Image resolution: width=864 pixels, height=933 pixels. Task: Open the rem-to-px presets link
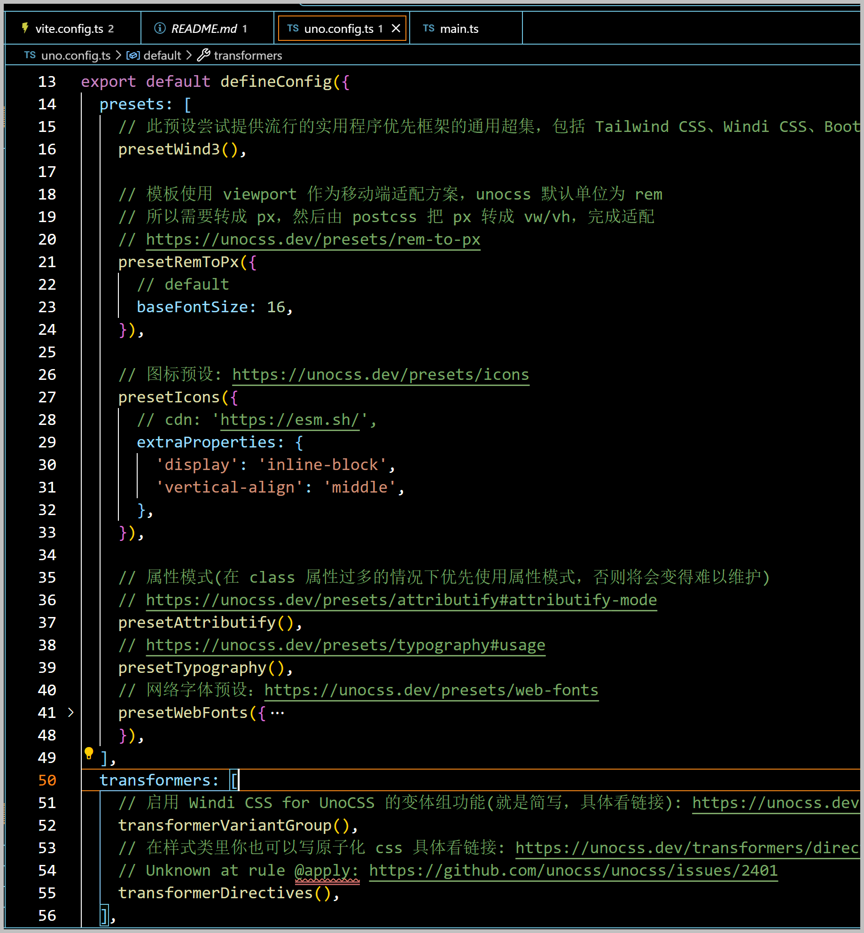tap(313, 239)
